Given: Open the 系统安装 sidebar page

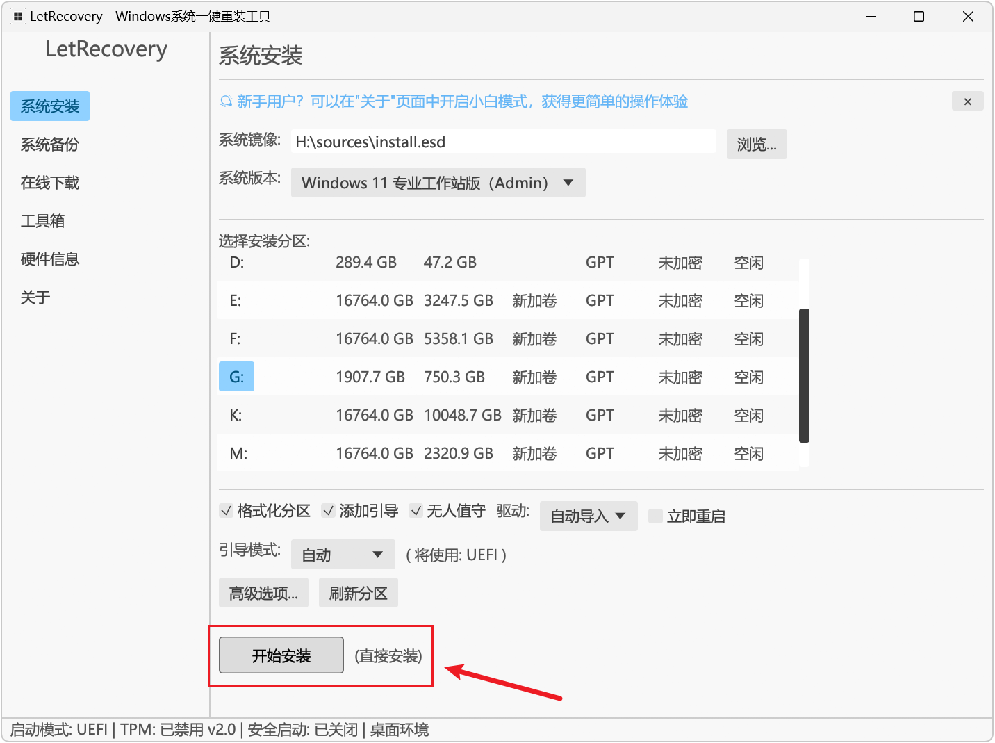Looking at the screenshot, I should point(50,106).
